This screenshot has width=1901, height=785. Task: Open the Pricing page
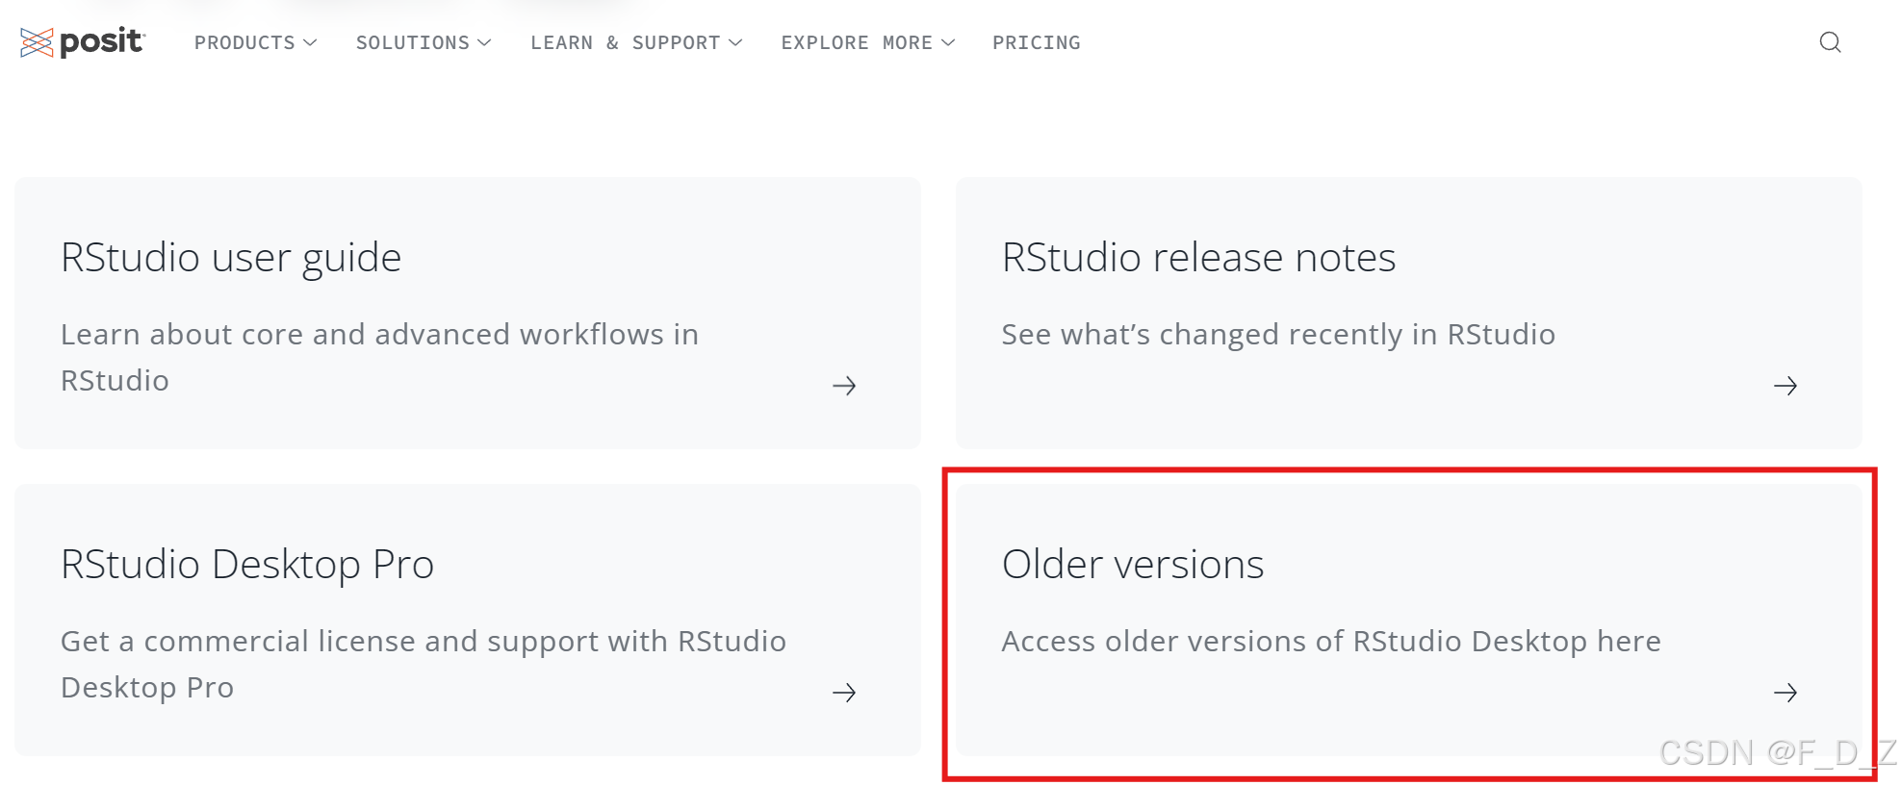click(x=1037, y=42)
